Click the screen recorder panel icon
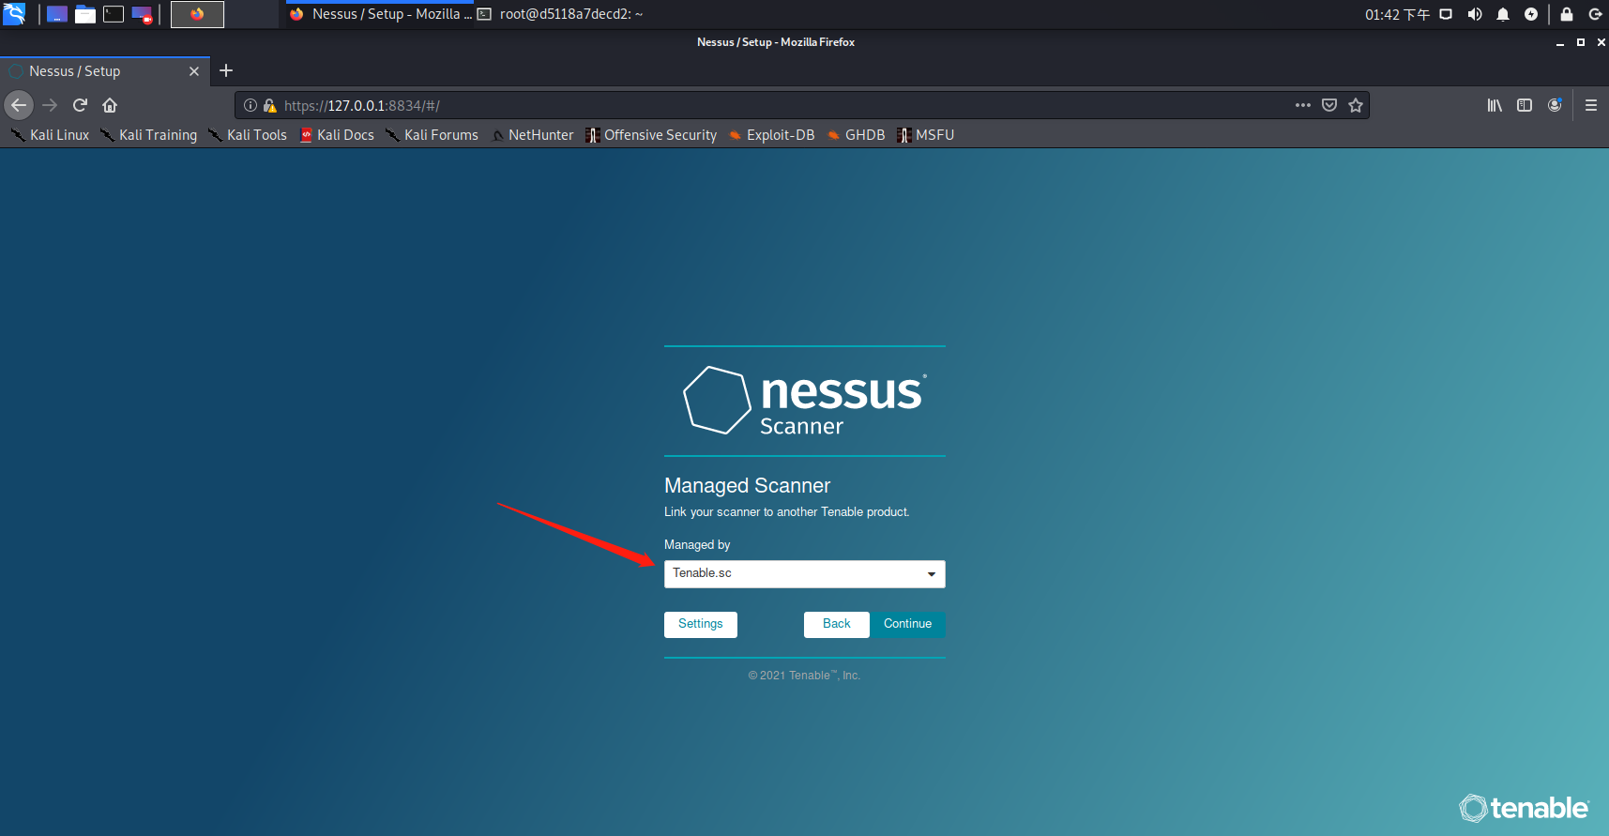1609x836 pixels. (142, 14)
